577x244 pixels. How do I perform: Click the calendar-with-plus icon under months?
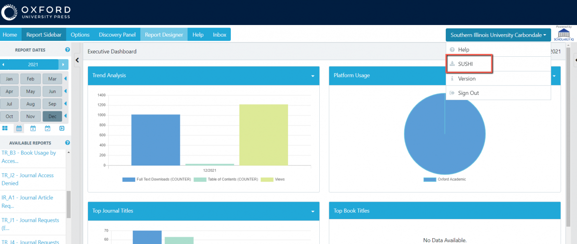pyautogui.click(x=33, y=128)
